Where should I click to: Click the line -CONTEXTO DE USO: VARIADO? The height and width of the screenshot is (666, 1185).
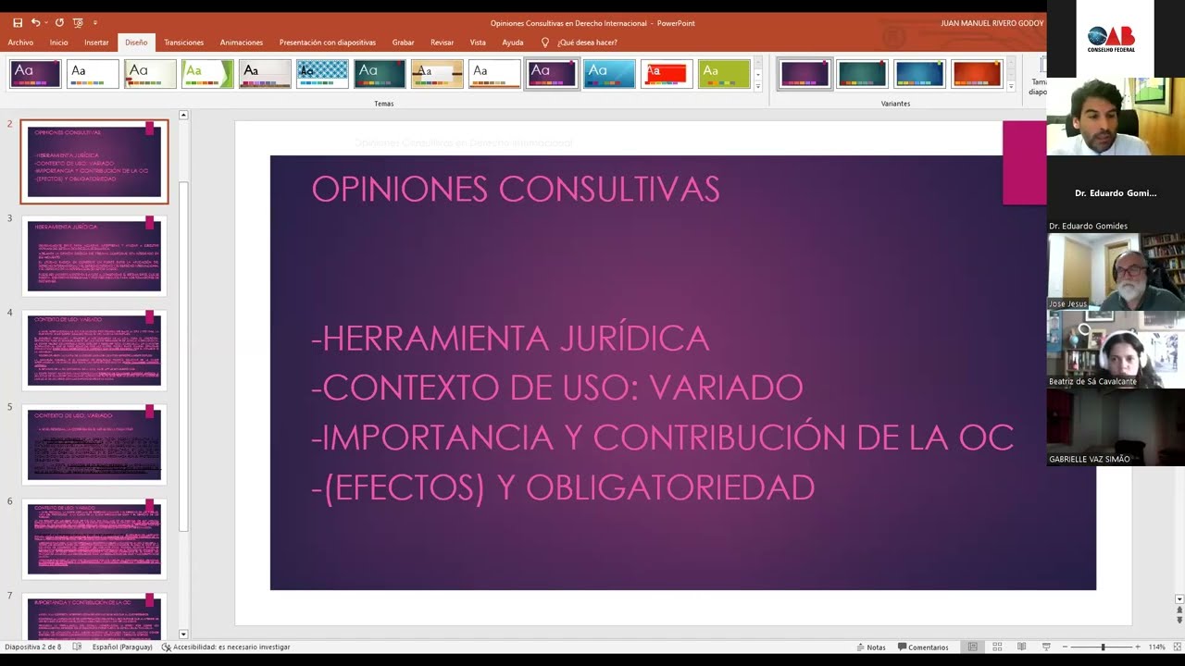click(x=557, y=388)
